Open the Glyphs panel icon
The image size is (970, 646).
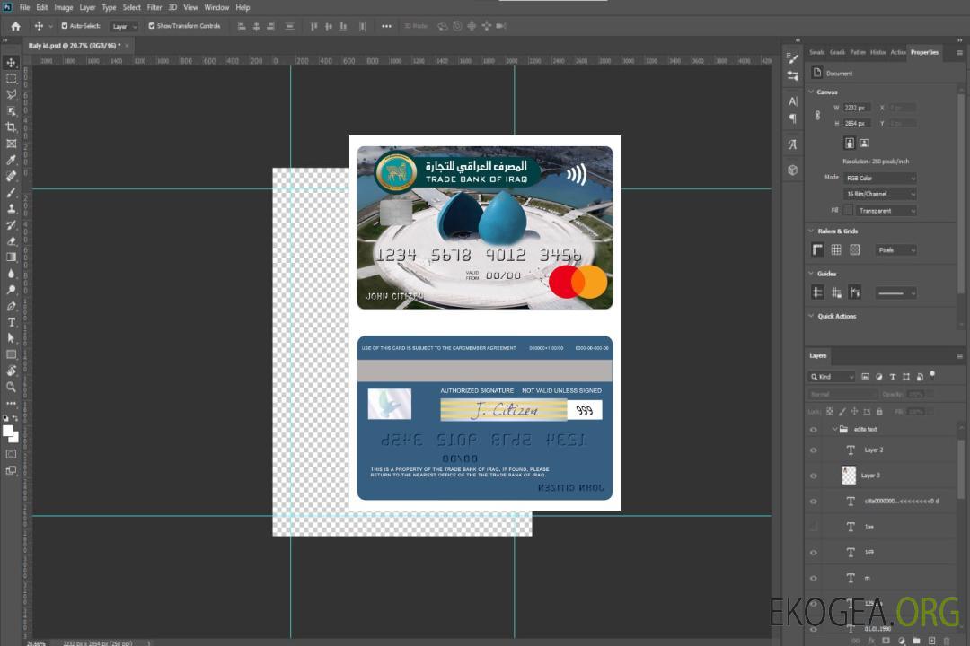pyautogui.click(x=792, y=144)
